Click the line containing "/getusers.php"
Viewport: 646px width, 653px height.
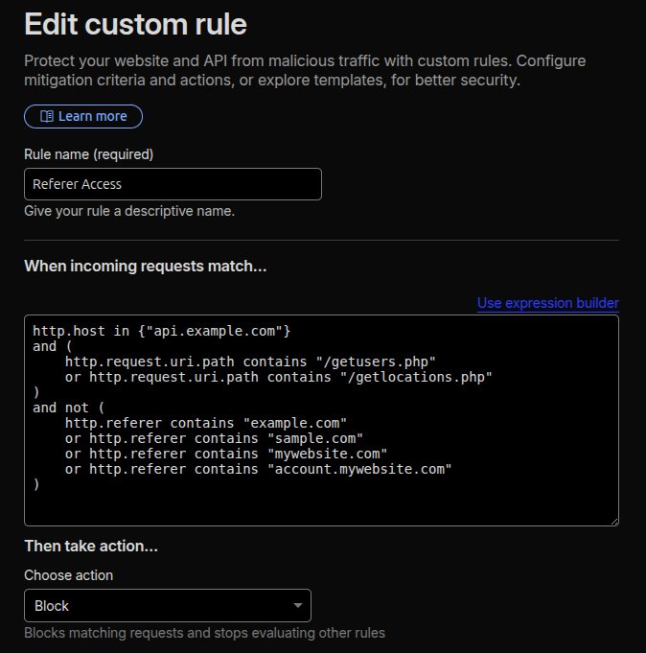point(249,361)
